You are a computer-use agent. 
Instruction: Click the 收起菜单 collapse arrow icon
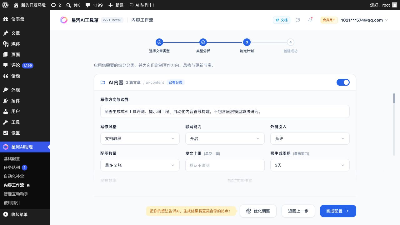(6, 214)
